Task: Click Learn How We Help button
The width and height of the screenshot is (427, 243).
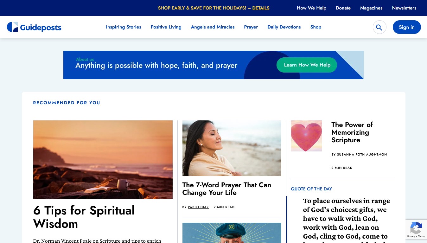Action: (x=307, y=65)
